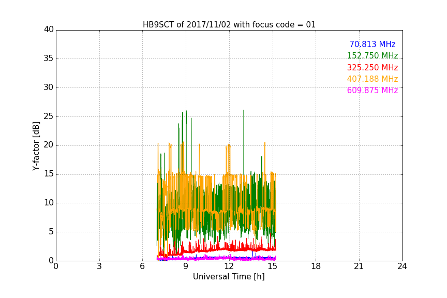447x298 pixels.
Task: Click the x-axis tick label 9
Action: [186, 266]
